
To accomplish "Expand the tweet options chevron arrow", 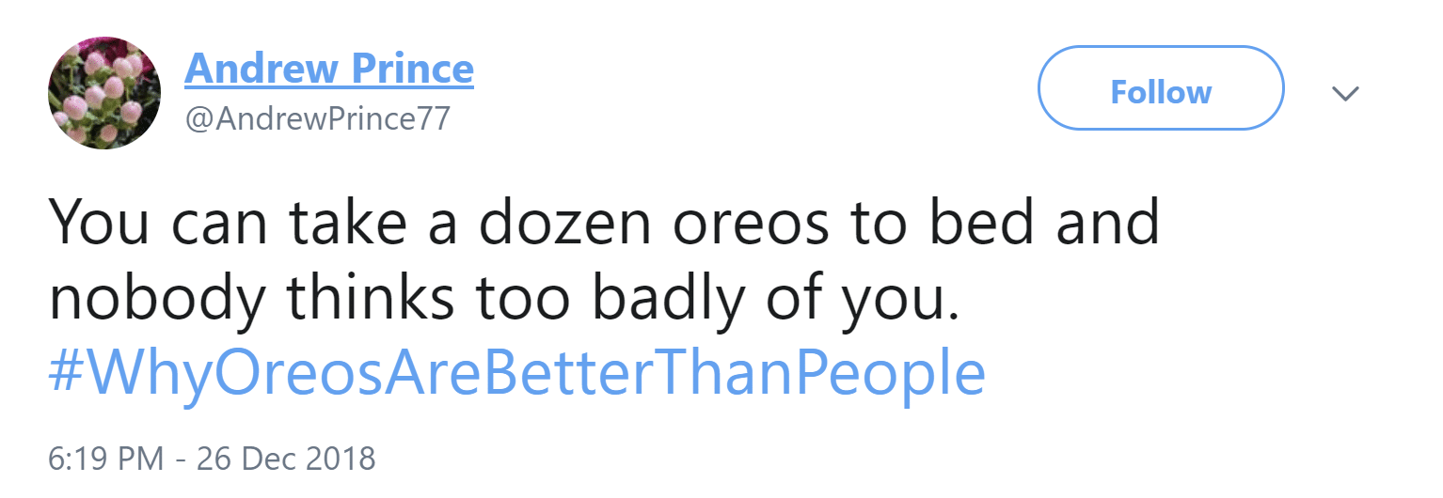I will point(1346,93).
